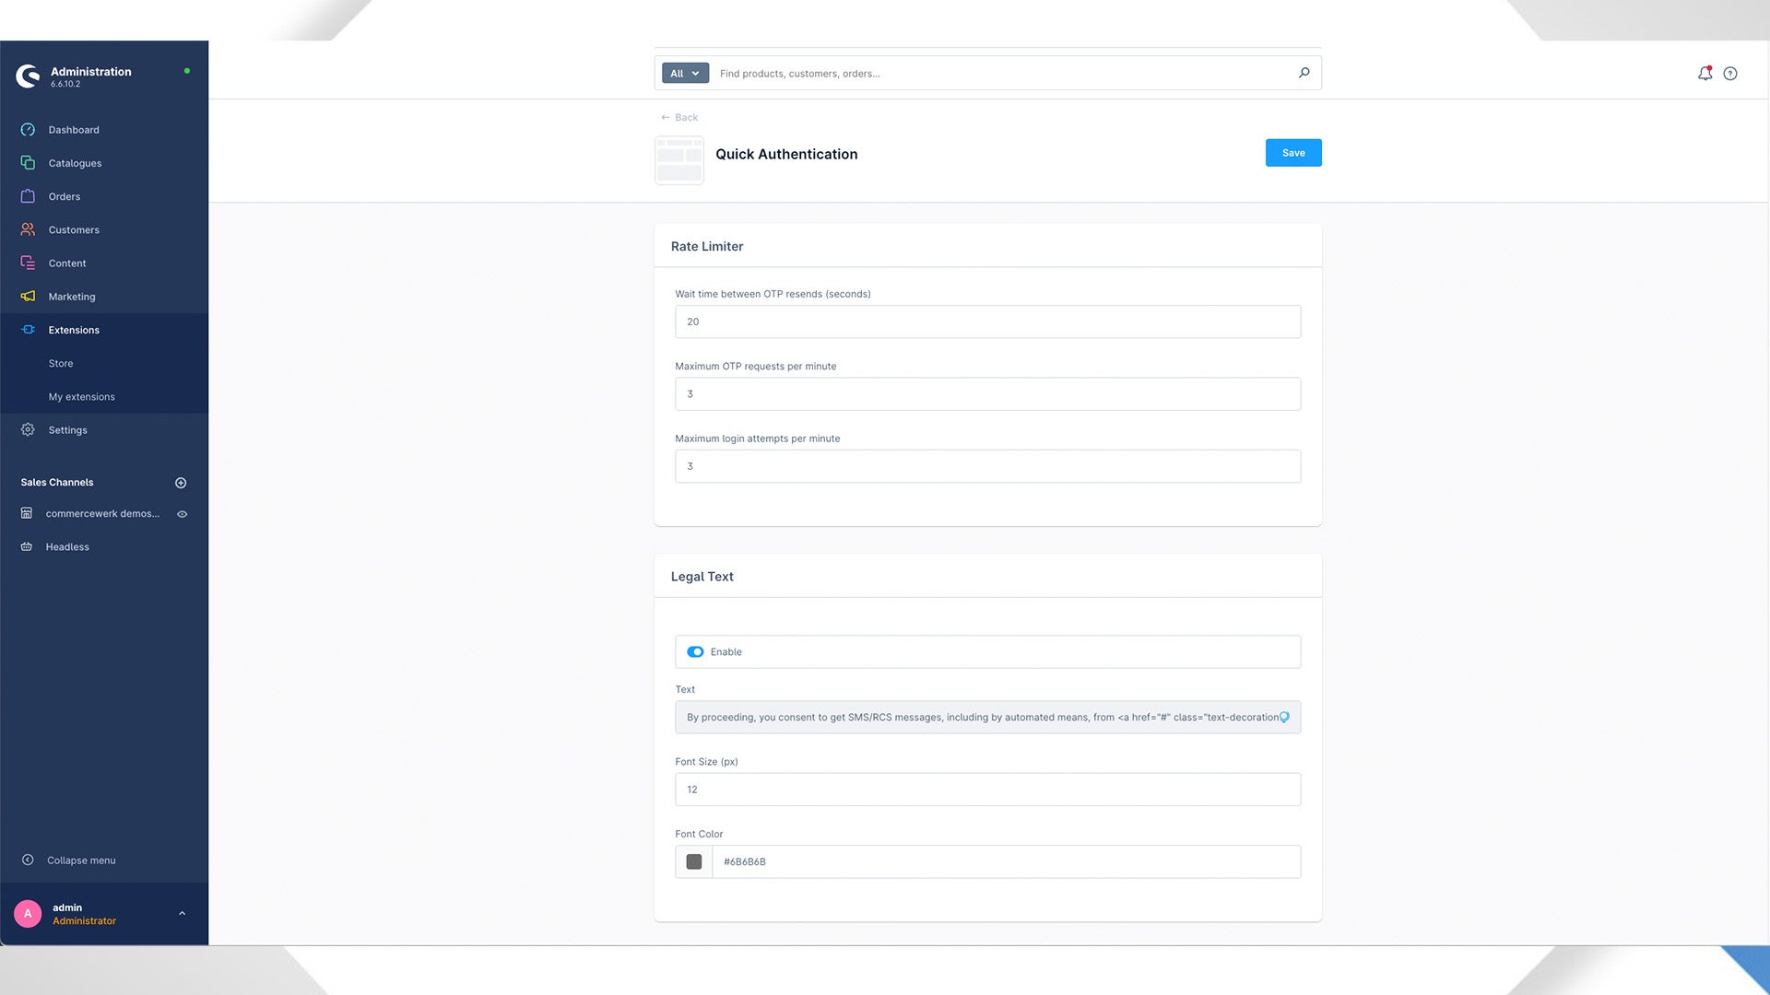Click the Orders bag icon
The height and width of the screenshot is (995, 1770).
coord(28,196)
